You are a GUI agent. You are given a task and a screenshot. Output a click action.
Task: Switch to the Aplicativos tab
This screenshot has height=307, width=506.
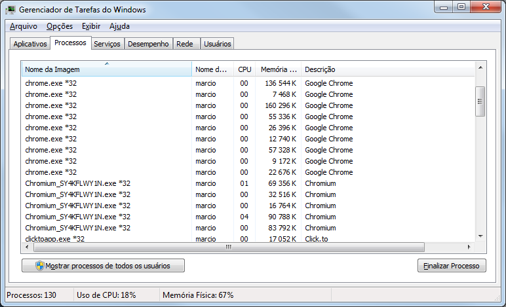pos(30,44)
